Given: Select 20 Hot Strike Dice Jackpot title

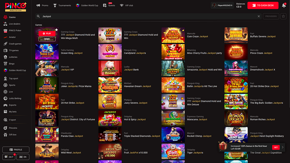Looking at the screenshot, I should (264, 86).
